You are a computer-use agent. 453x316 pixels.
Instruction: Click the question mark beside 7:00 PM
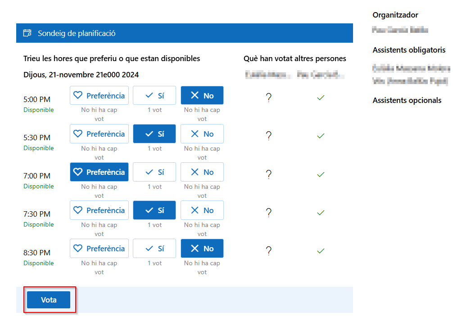click(269, 174)
